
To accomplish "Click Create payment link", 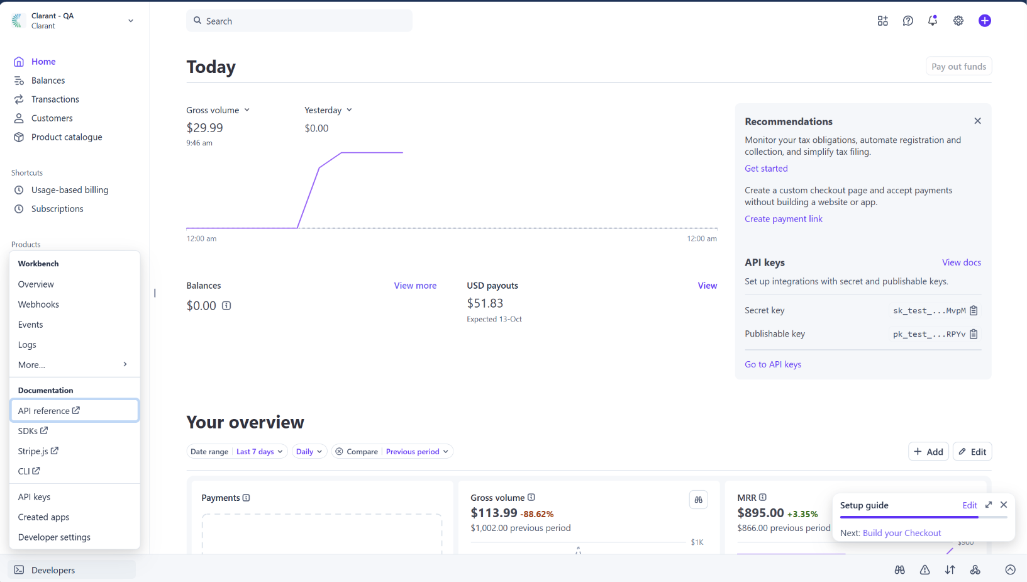I will pos(784,219).
